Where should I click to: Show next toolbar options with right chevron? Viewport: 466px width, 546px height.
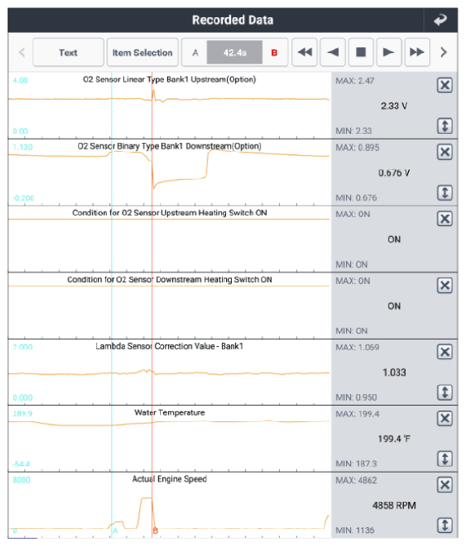(x=444, y=52)
